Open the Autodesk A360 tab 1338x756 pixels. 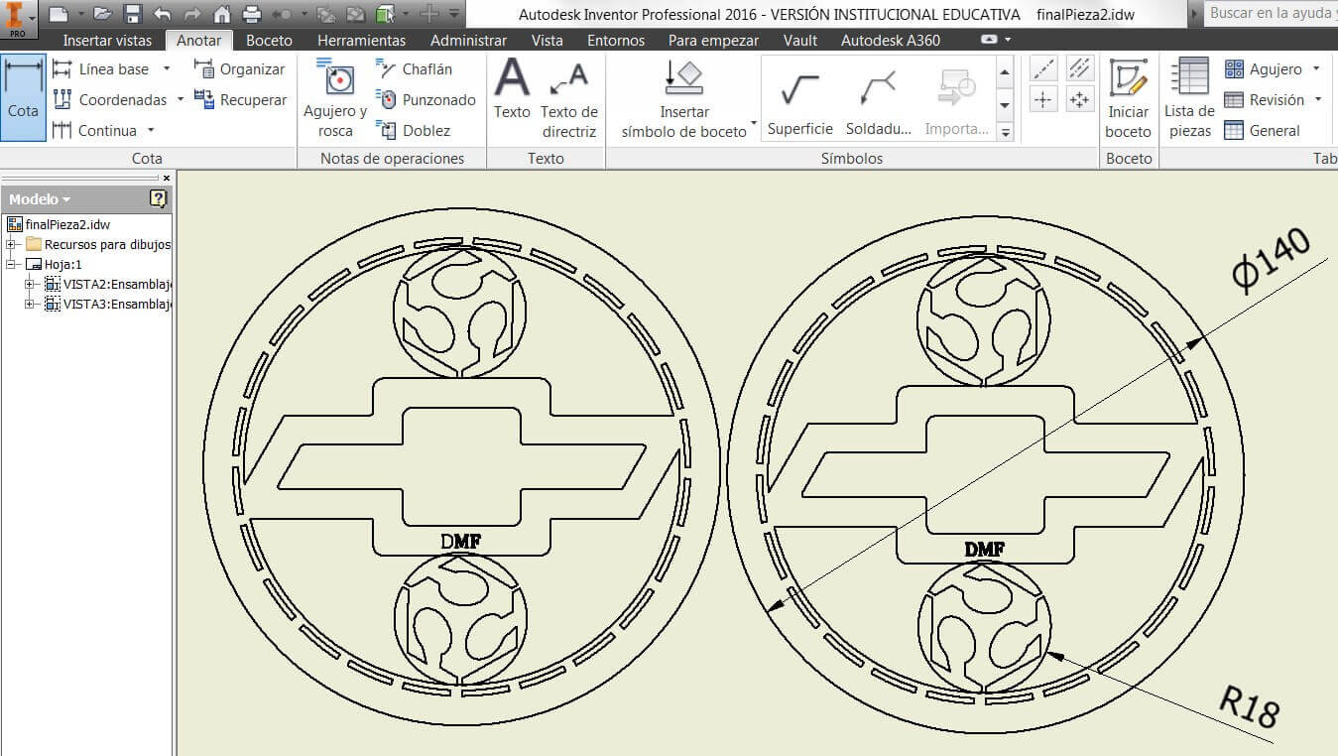891,41
